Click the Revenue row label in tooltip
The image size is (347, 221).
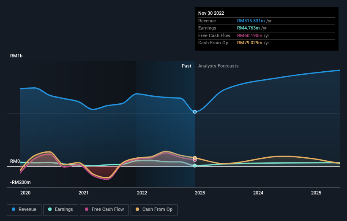207,21
